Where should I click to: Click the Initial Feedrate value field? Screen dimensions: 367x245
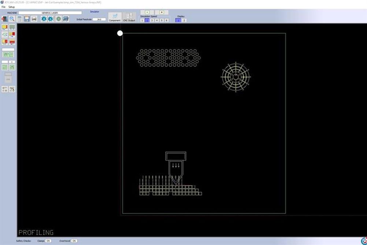pos(99,19)
